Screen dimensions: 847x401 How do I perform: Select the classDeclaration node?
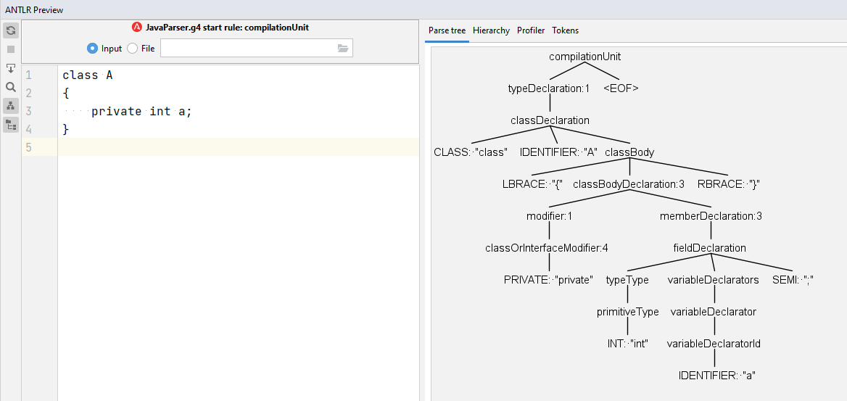coord(550,120)
